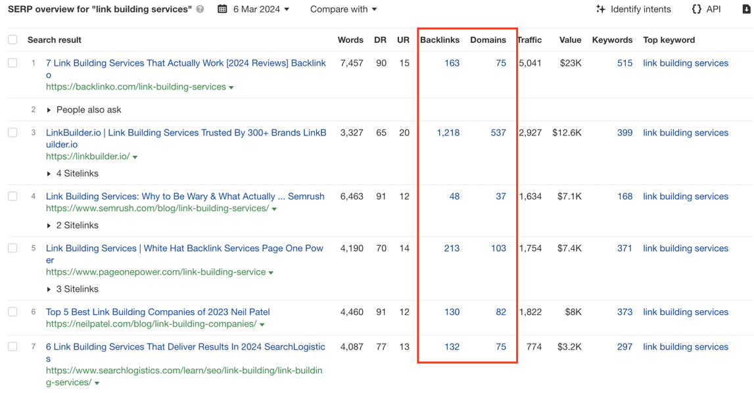
Task: Open the Compare with dropdown
Action: pos(343,9)
